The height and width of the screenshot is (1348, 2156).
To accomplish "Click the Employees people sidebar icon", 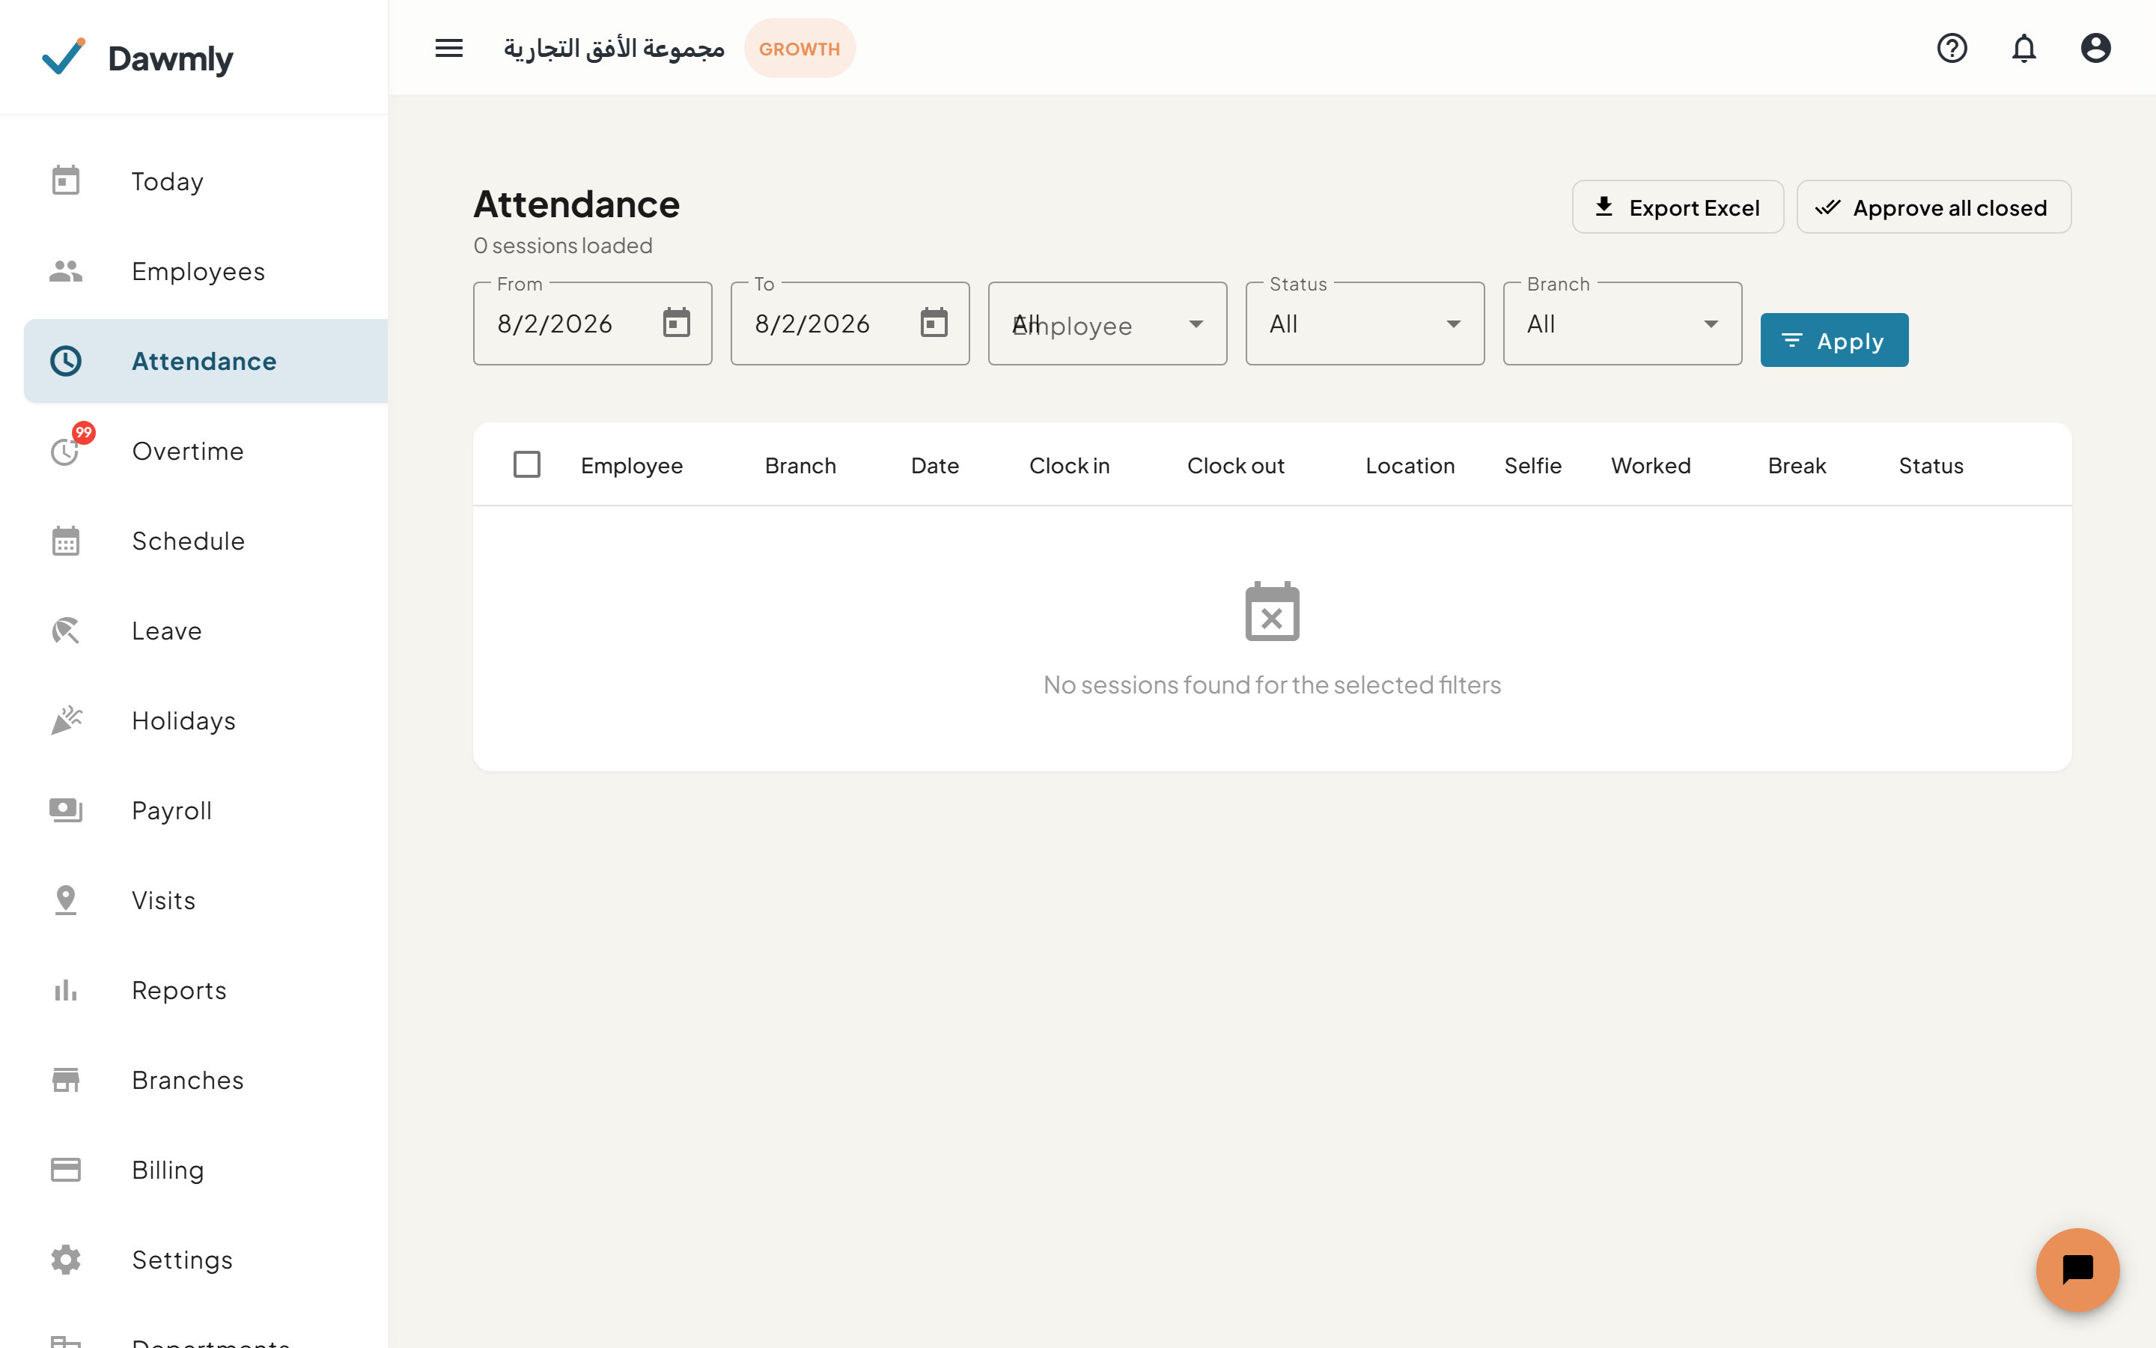I will tap(66, 271).
